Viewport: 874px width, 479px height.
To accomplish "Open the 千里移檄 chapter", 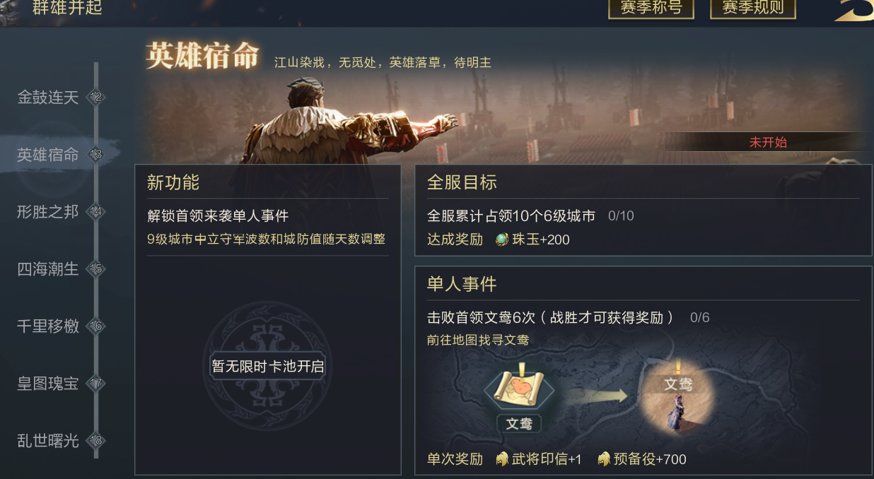I will tap(48, 326).
